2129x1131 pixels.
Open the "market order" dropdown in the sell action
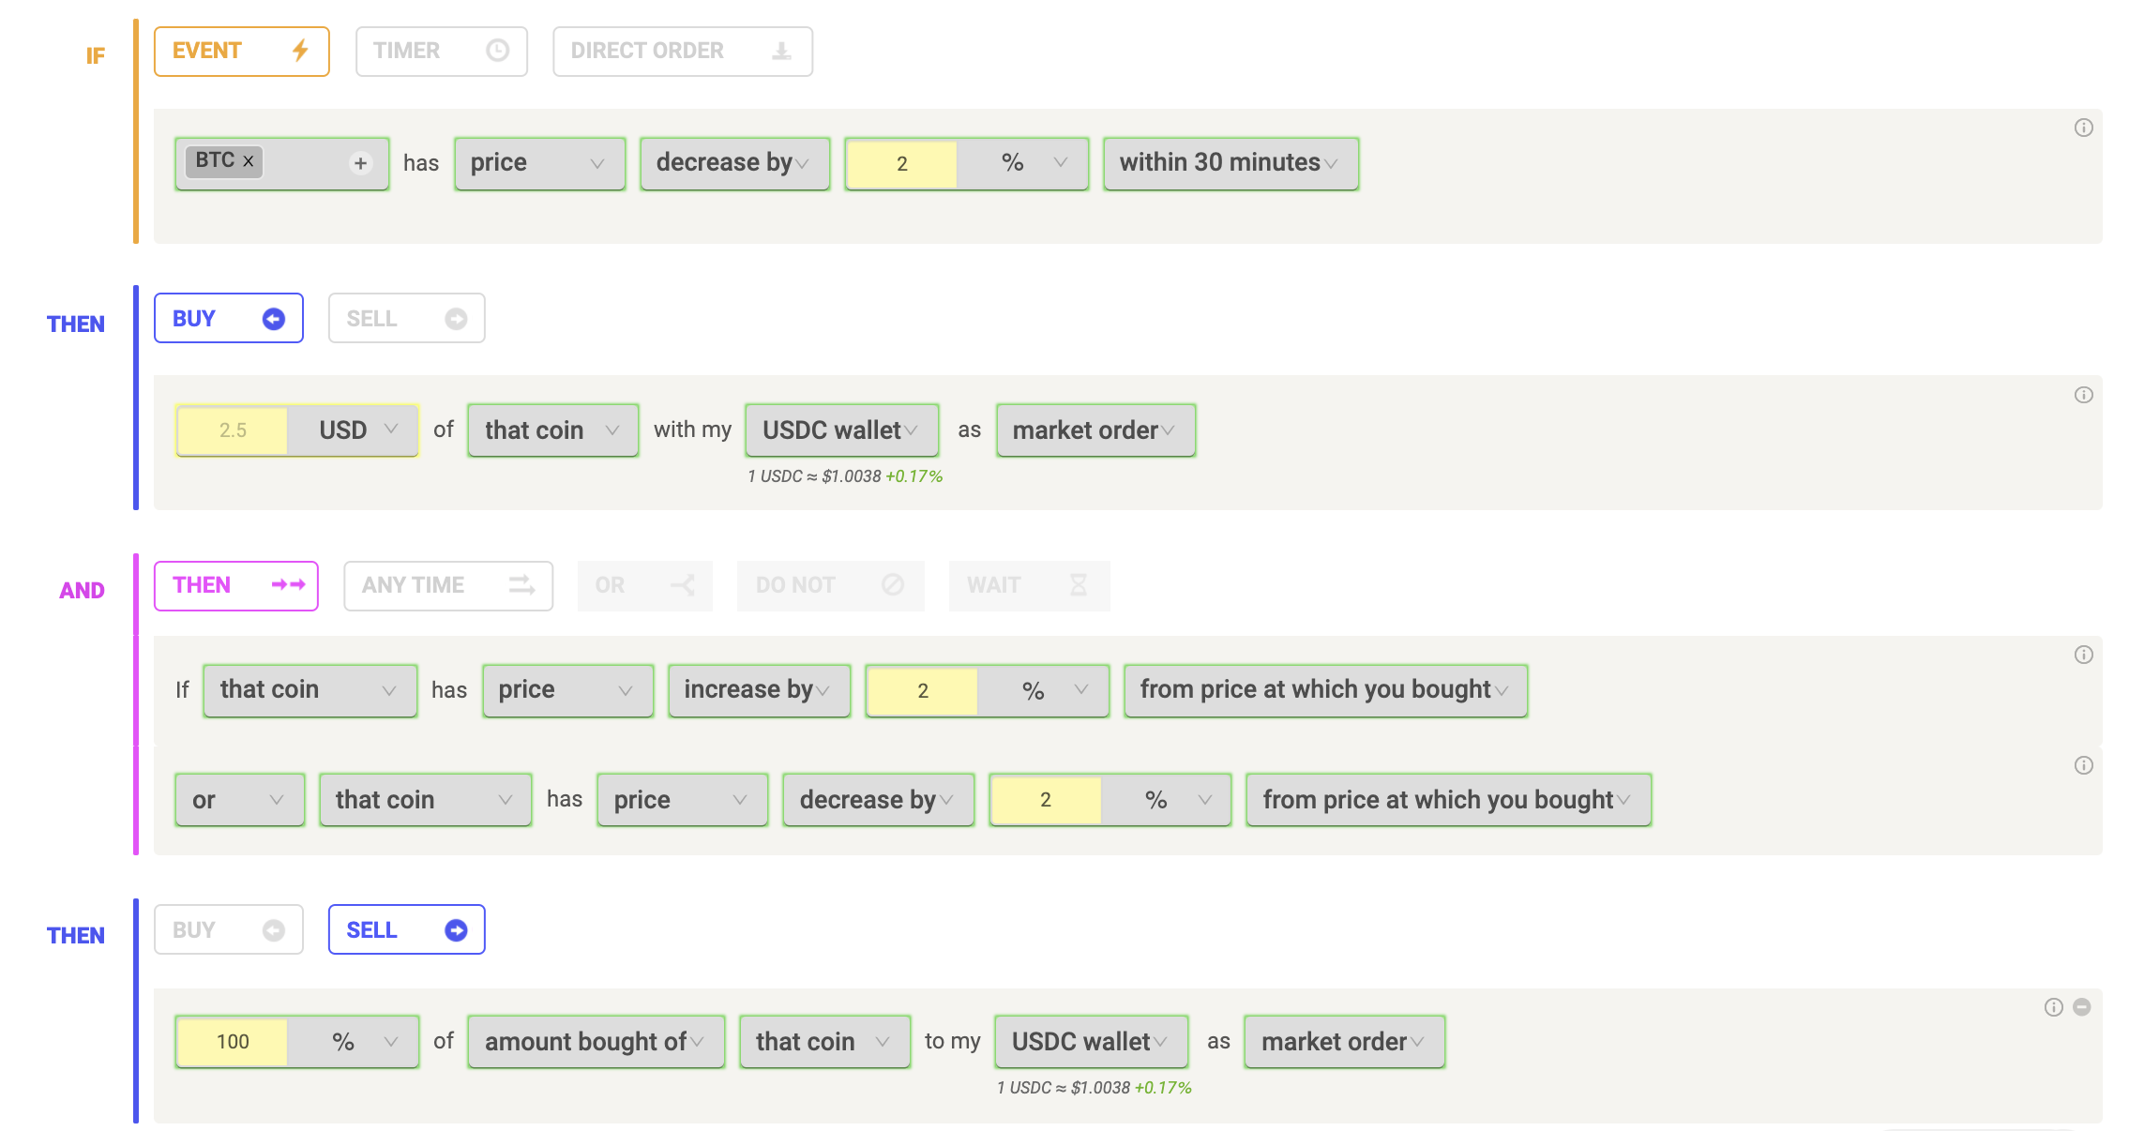pos(1343,1041)
